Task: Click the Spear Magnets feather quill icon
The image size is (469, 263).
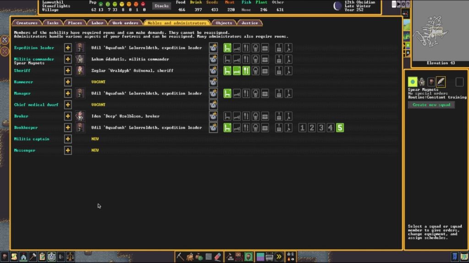Action: (x=441, y=82)
